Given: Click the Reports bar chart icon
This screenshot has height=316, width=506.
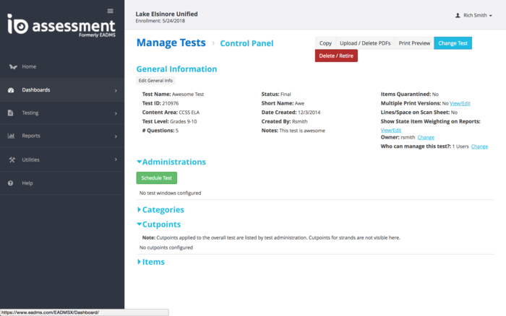Looking at the screenshot, I should tap(12, 136).
